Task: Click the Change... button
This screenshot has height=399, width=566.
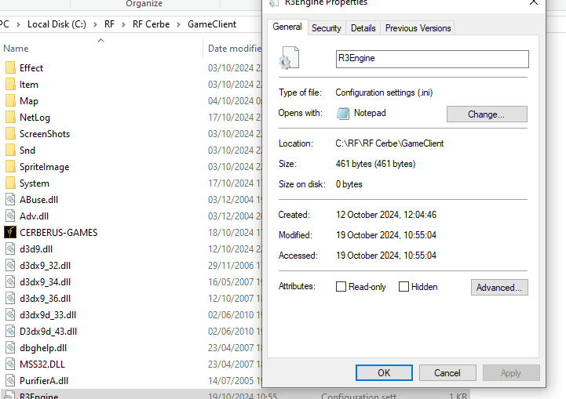Action: coord(486,114)
